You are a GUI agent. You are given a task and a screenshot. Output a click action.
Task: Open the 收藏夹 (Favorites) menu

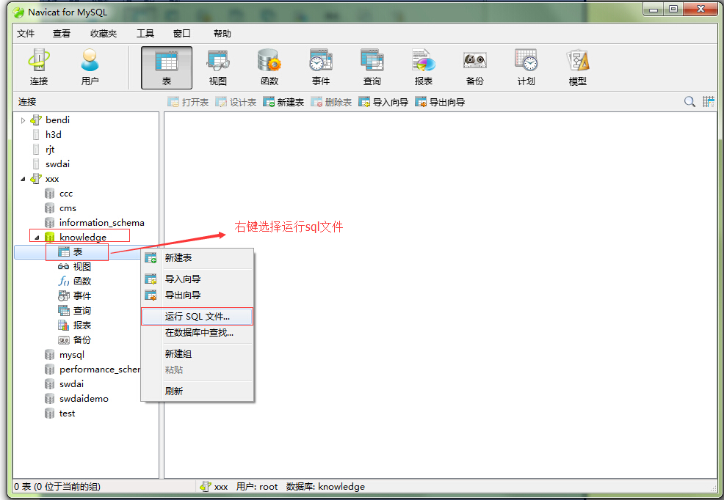coord(104,34)
